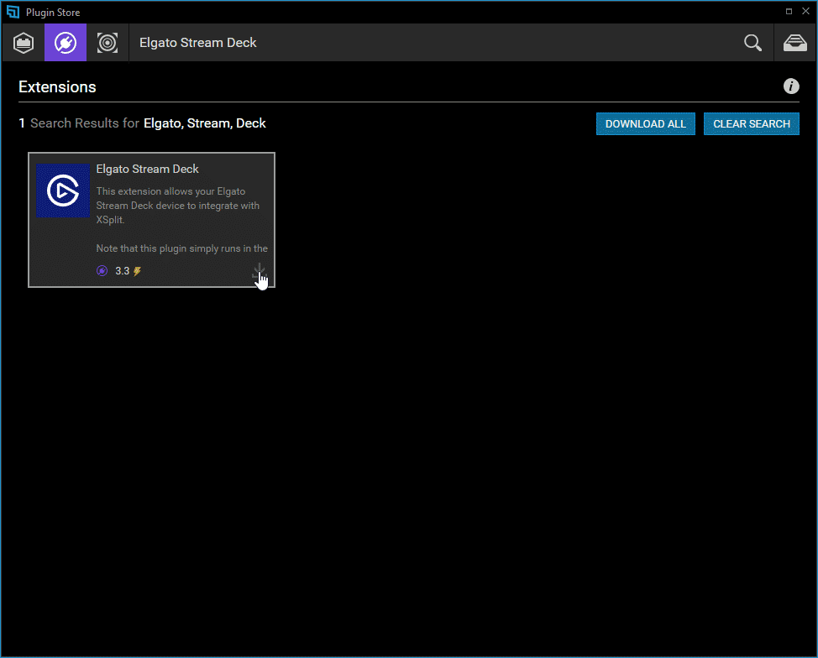Select the purple Extensions plug tab
This screenshot has height=658, width=818.
(66, 43)
